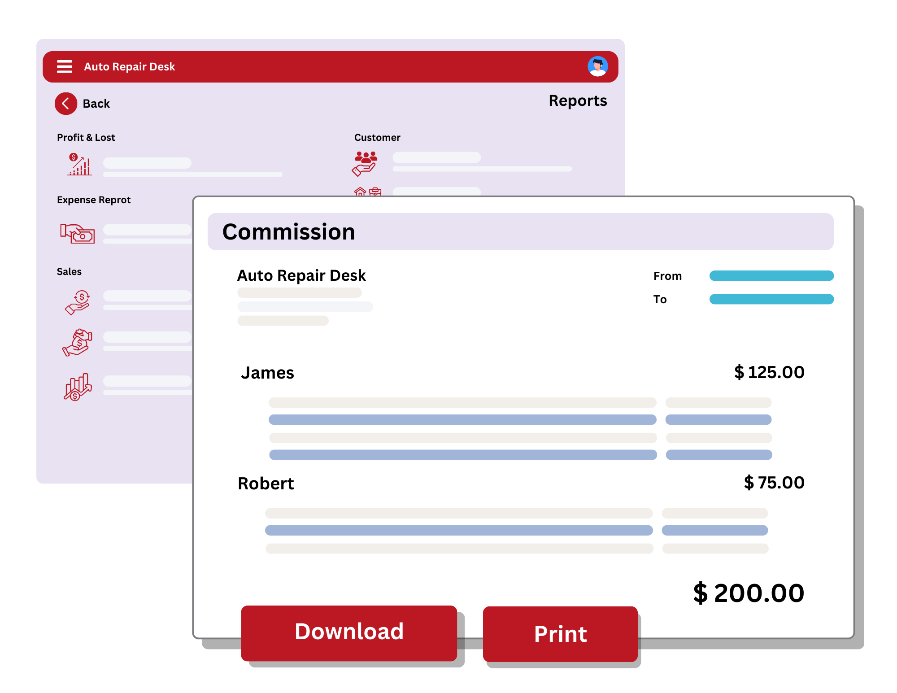Screen dimensions: 897x693
Task: Click the Download button
Action: click(x=349, y=633)
